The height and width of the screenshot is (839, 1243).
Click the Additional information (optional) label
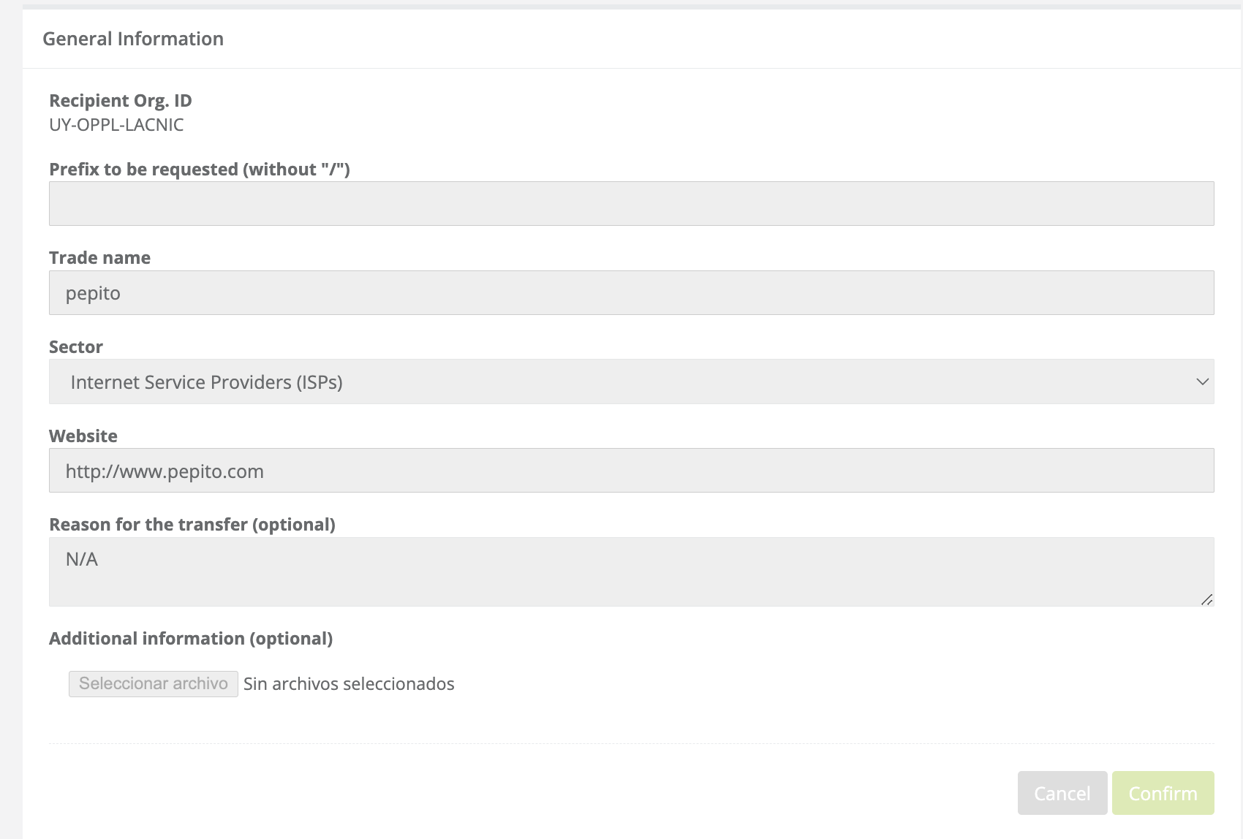190,639
